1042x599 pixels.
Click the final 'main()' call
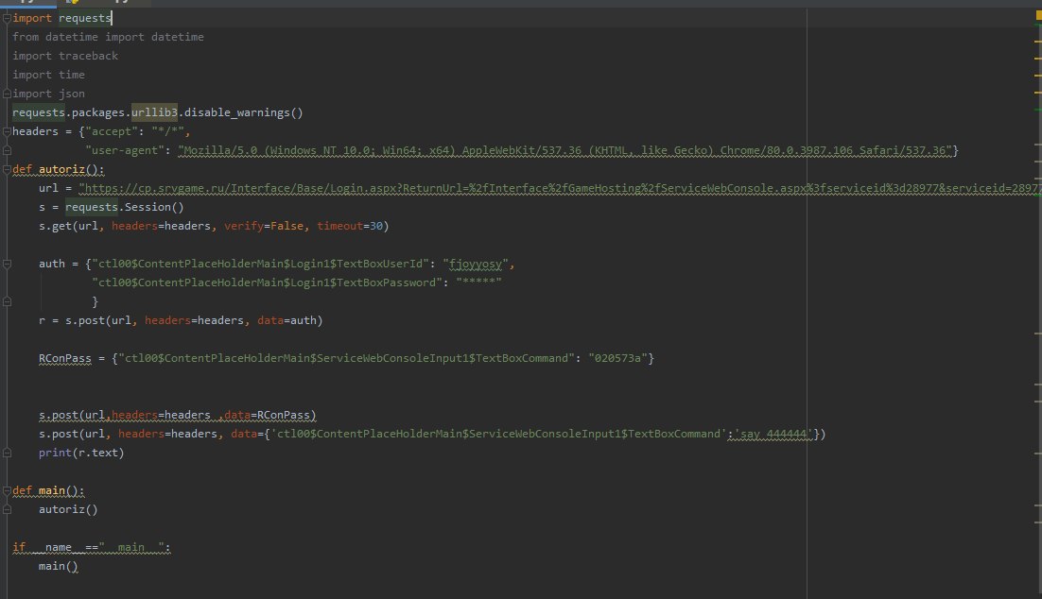coord(58,567)
